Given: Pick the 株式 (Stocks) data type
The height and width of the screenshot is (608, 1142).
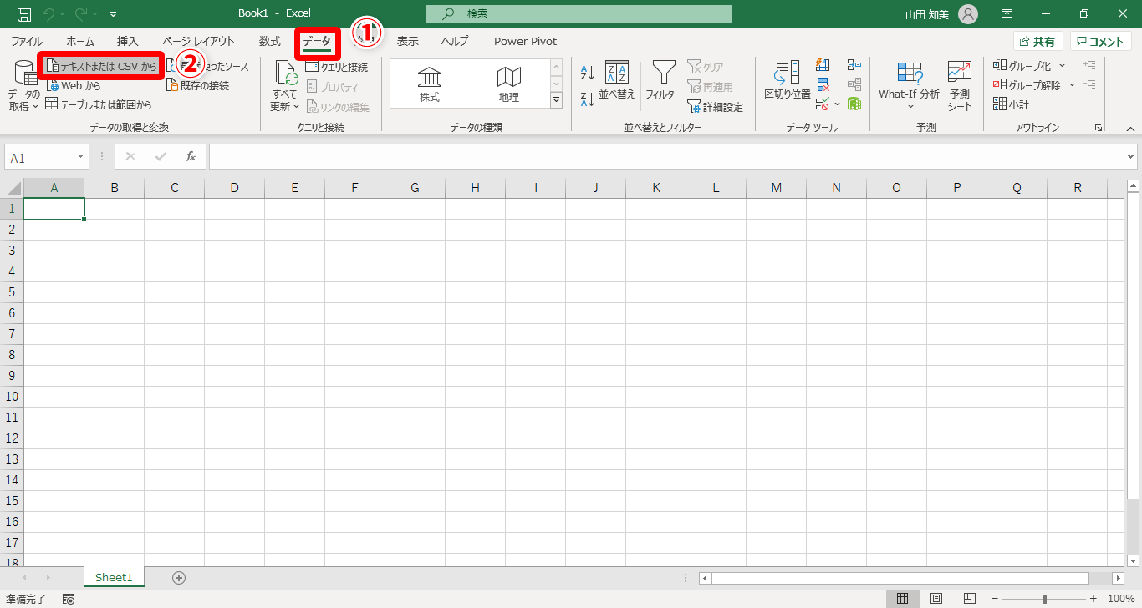Looking at the screenshot, I should click(x=430, y=84).
